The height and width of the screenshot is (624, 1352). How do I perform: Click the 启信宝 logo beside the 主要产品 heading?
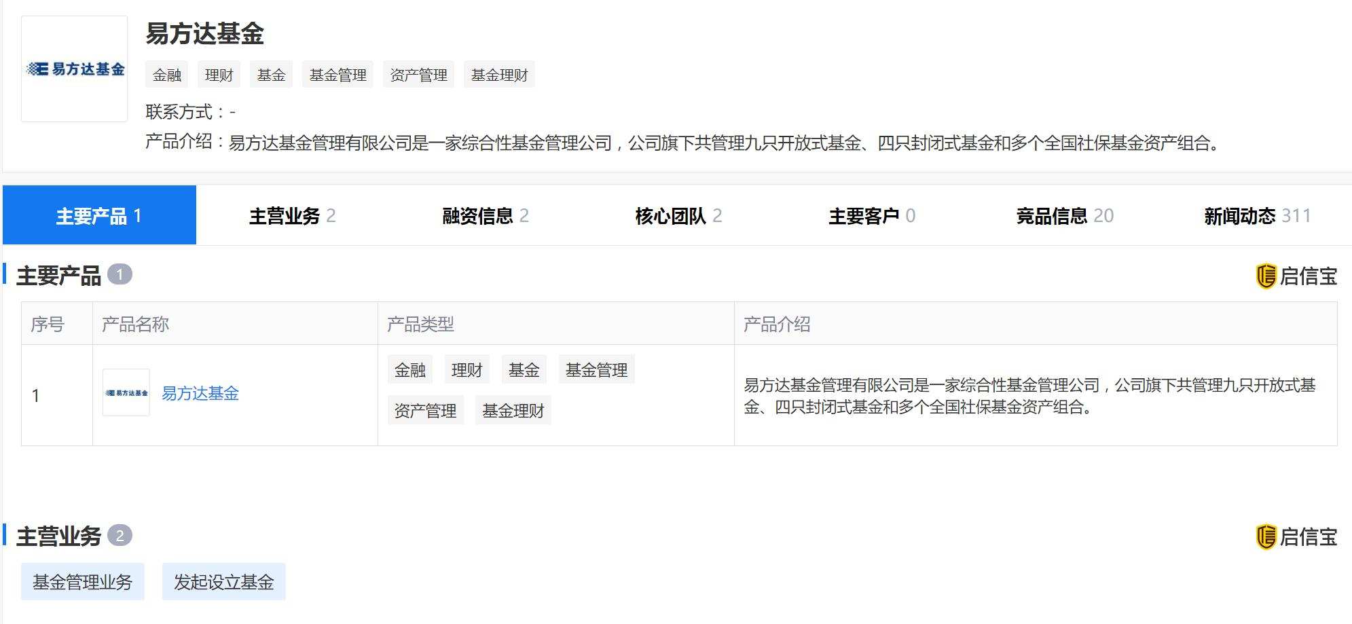(x=1296, y=276)
